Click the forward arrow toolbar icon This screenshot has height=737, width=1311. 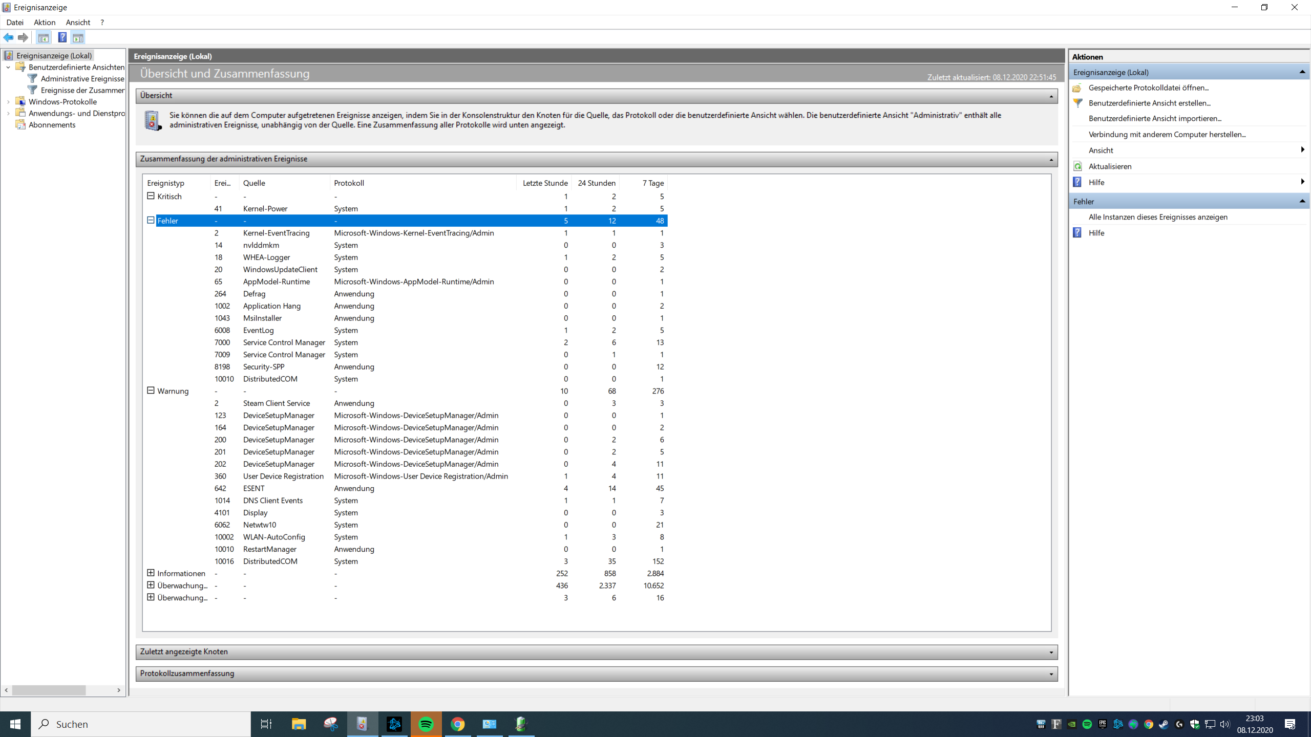(x=23, y=37)
